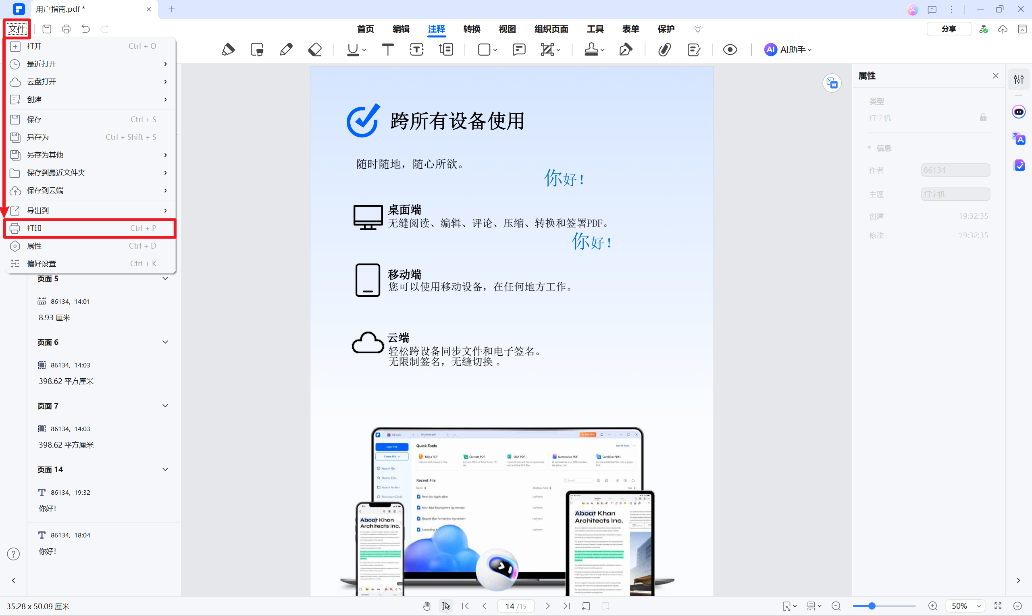This screenshot has height=616, width=1032.
Task: Select the text annotation tool
Action: tap(387, 49)
